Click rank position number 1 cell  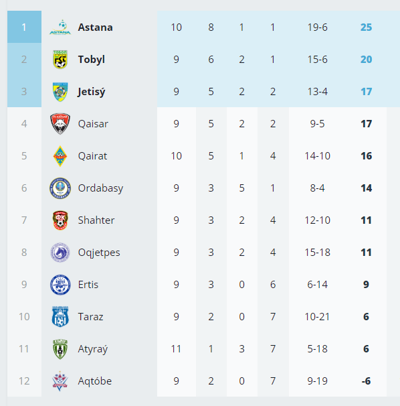24,27
